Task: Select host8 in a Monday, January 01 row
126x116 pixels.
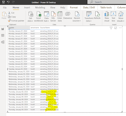Action: pyautogui.click(x=33, y=49)
